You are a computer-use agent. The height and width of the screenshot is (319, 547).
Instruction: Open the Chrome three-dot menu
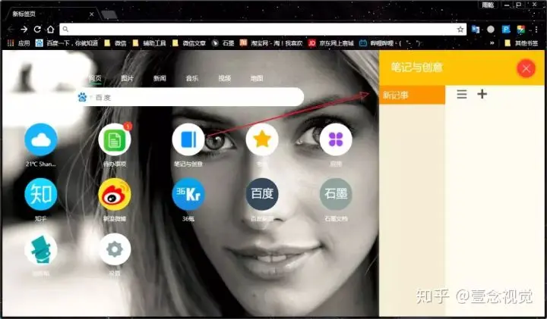[536, 30]
